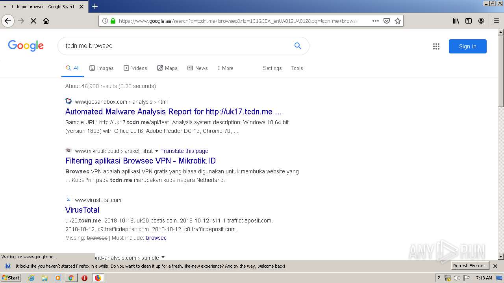Click the Refresh Firefox button

pyautogui.click(x=470, y=266)
